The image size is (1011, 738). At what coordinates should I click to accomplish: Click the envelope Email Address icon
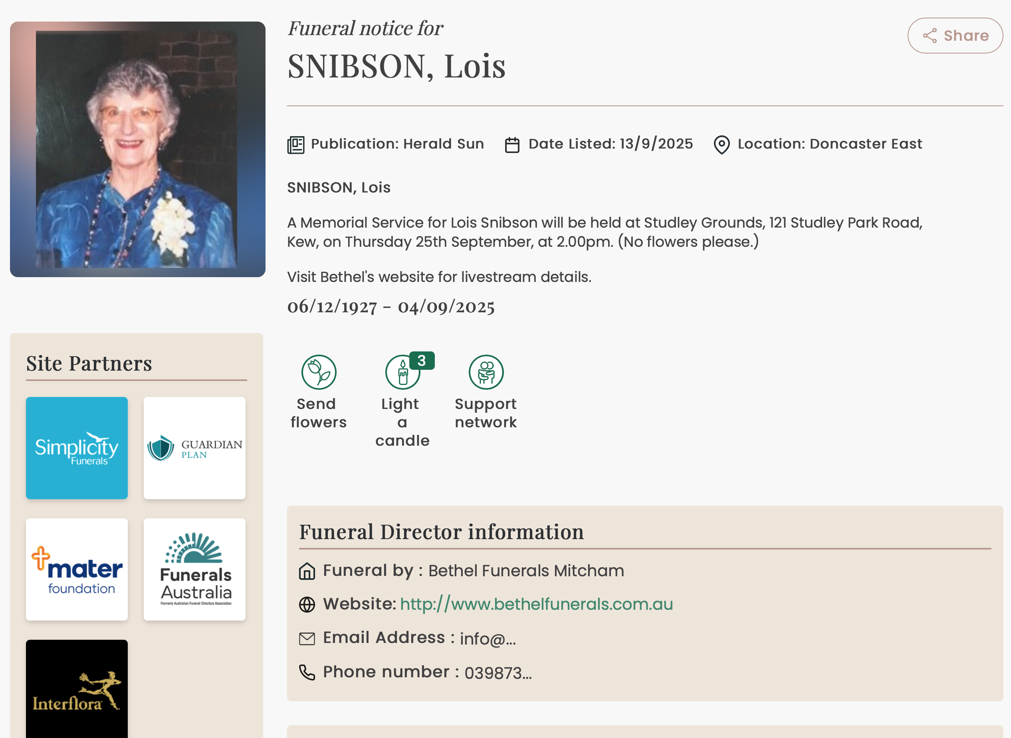coord(307,639)
